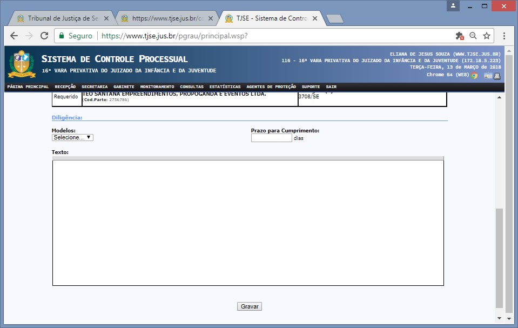Click the zoom magnifier icon in address bar
Image resolution: width=518 pixels, height=328 pixels.
473,36
